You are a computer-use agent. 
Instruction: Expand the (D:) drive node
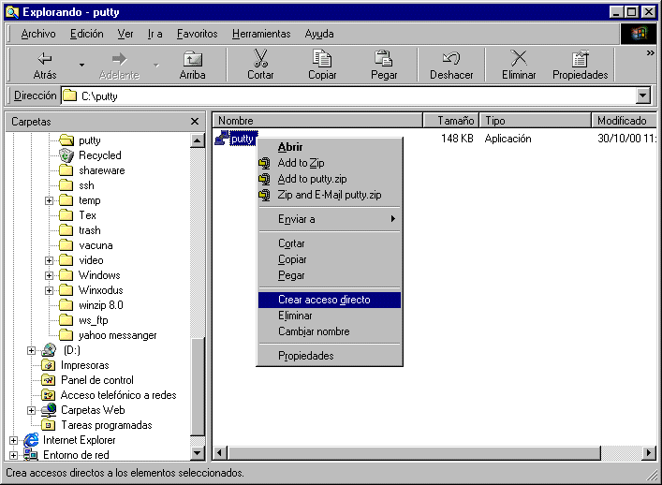pos(31,350)
